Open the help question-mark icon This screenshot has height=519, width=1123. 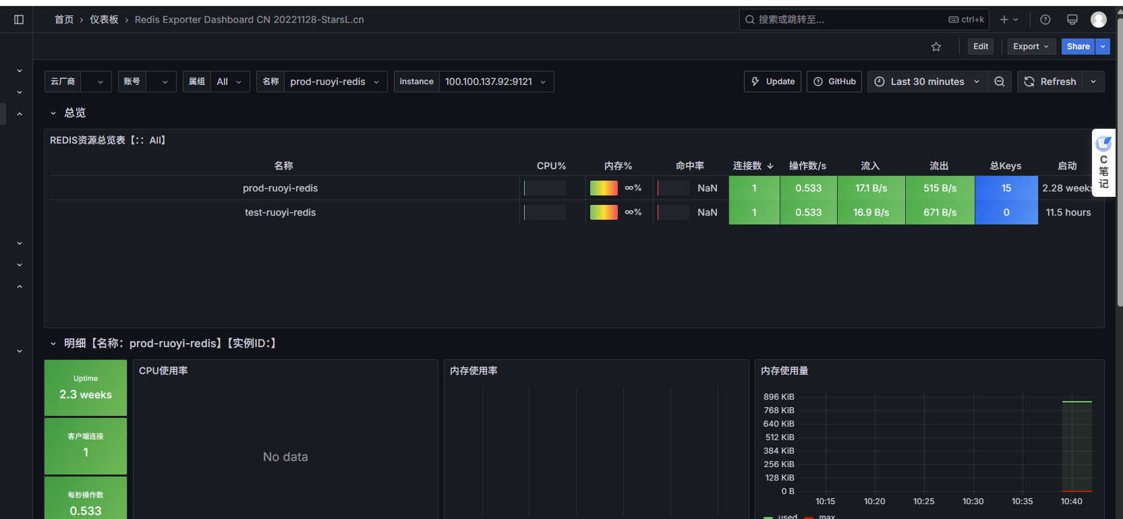tap(1045, 20)
